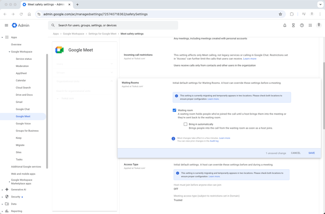Click the Data folder icon
This screenshot has height=214, width=325.
7,204
